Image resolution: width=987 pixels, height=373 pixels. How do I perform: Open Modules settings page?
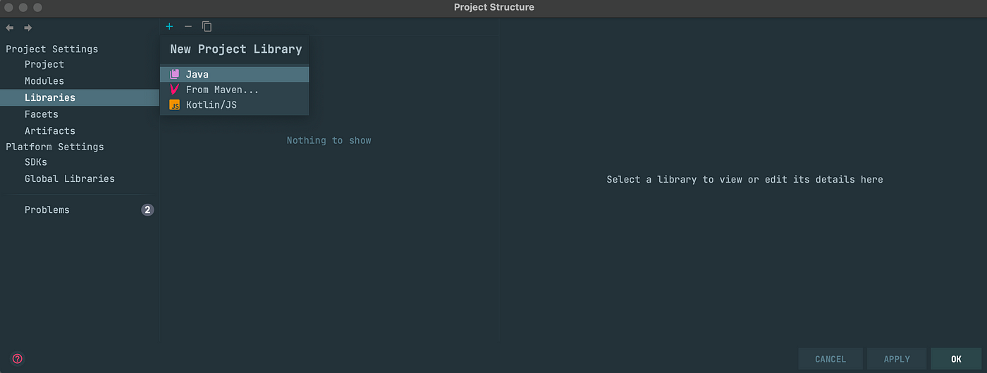44,81
